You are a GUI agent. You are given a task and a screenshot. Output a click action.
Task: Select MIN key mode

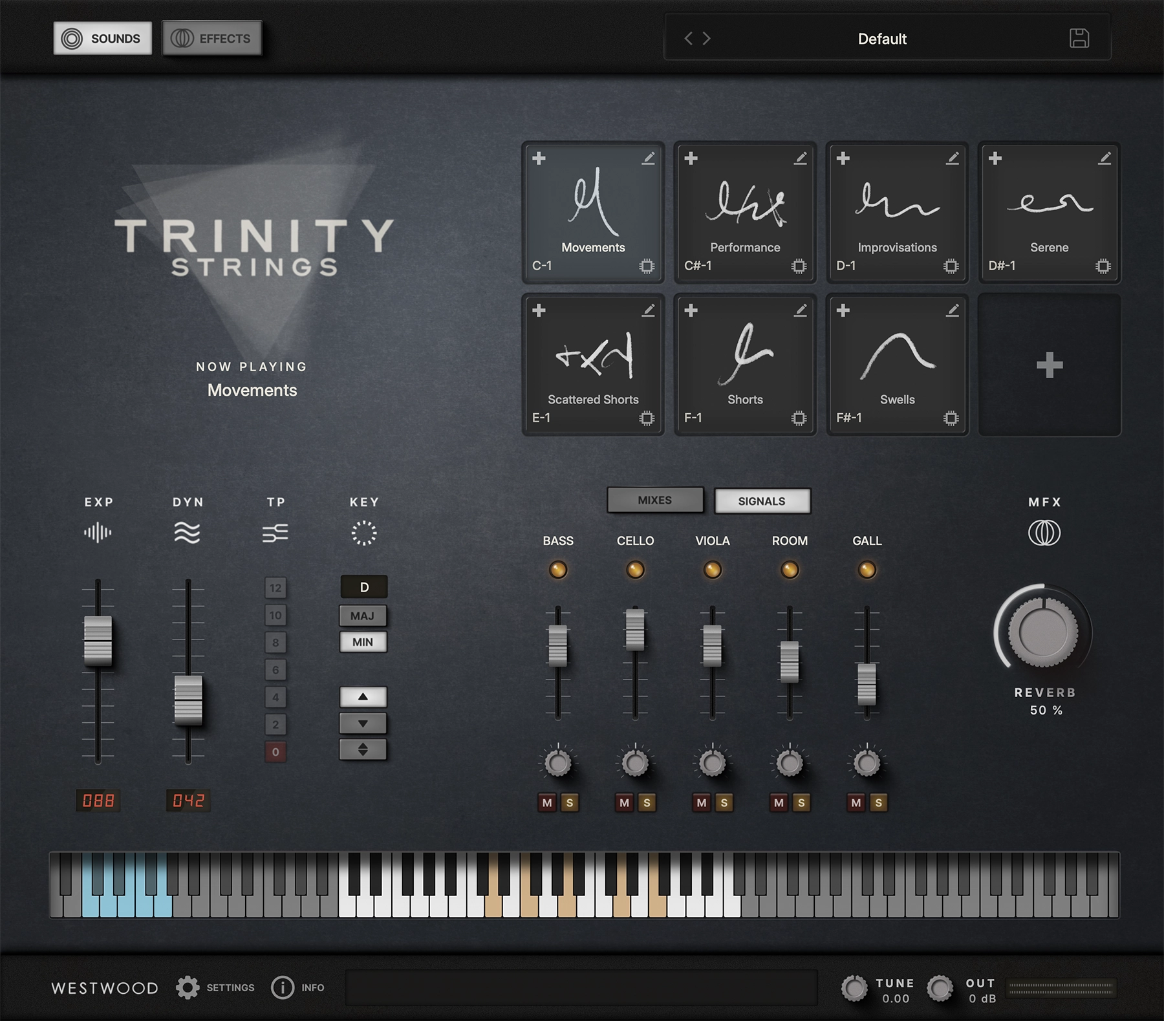tap(363, 642)
